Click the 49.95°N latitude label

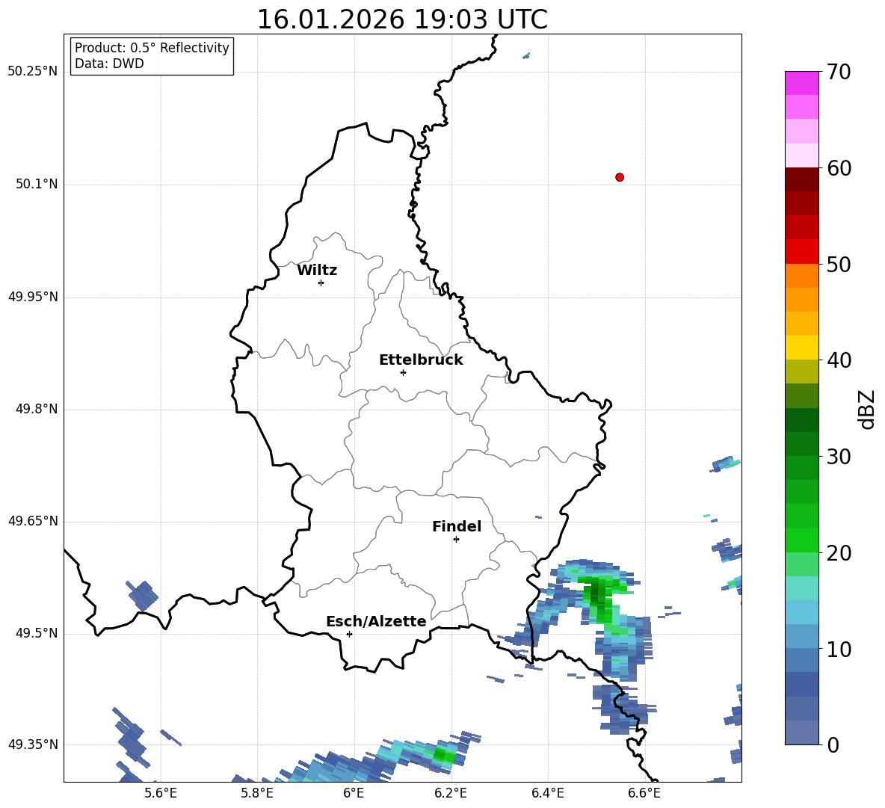(32, 297)
